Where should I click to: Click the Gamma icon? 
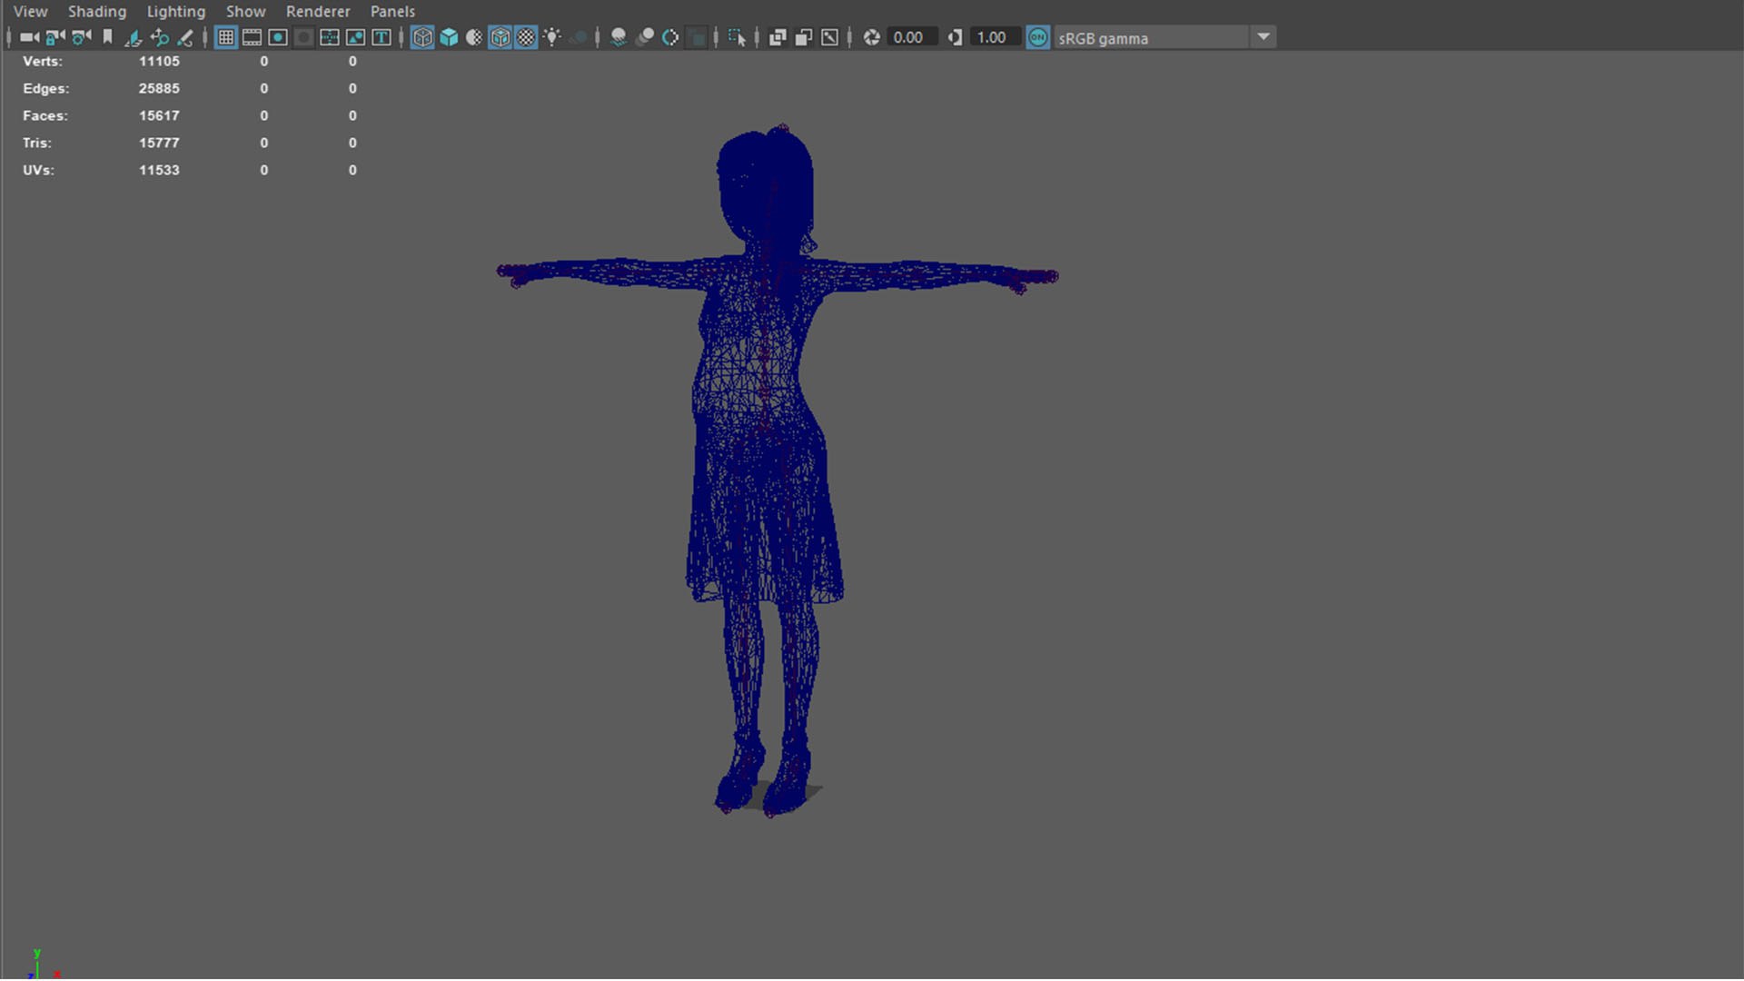point(955,37)
